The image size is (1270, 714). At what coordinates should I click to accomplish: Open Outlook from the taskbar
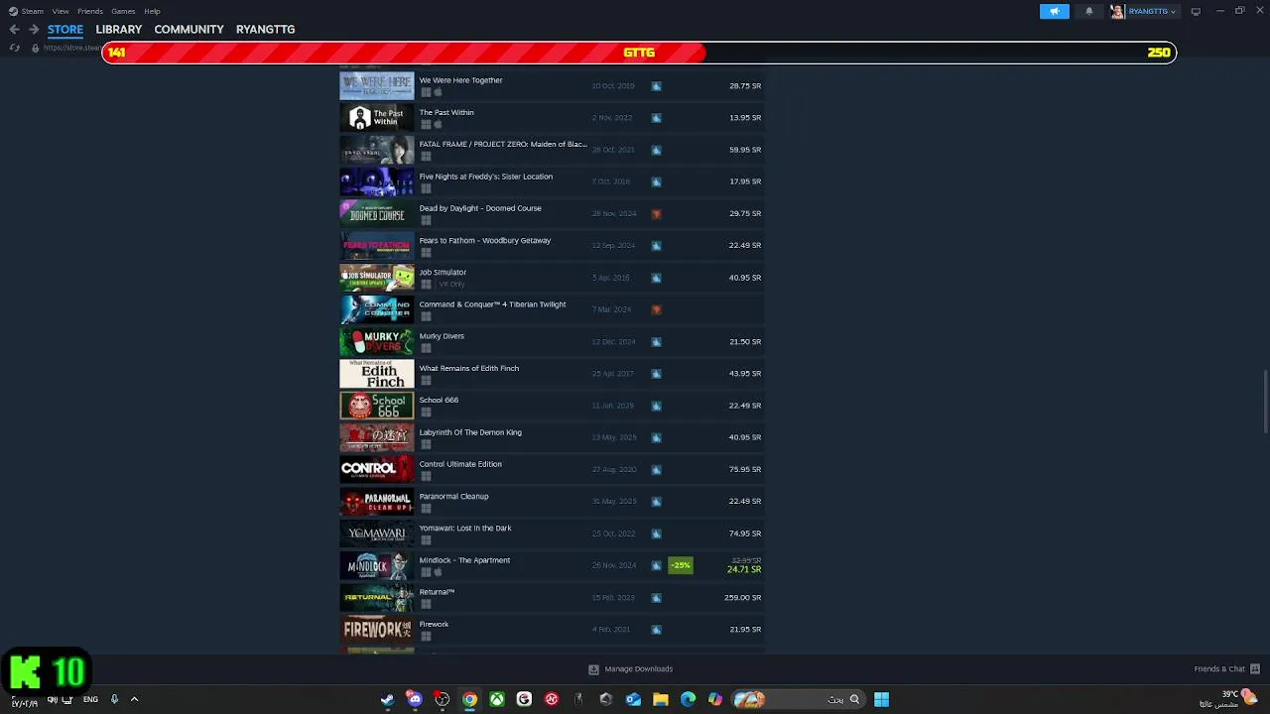[x=633, y=699]
